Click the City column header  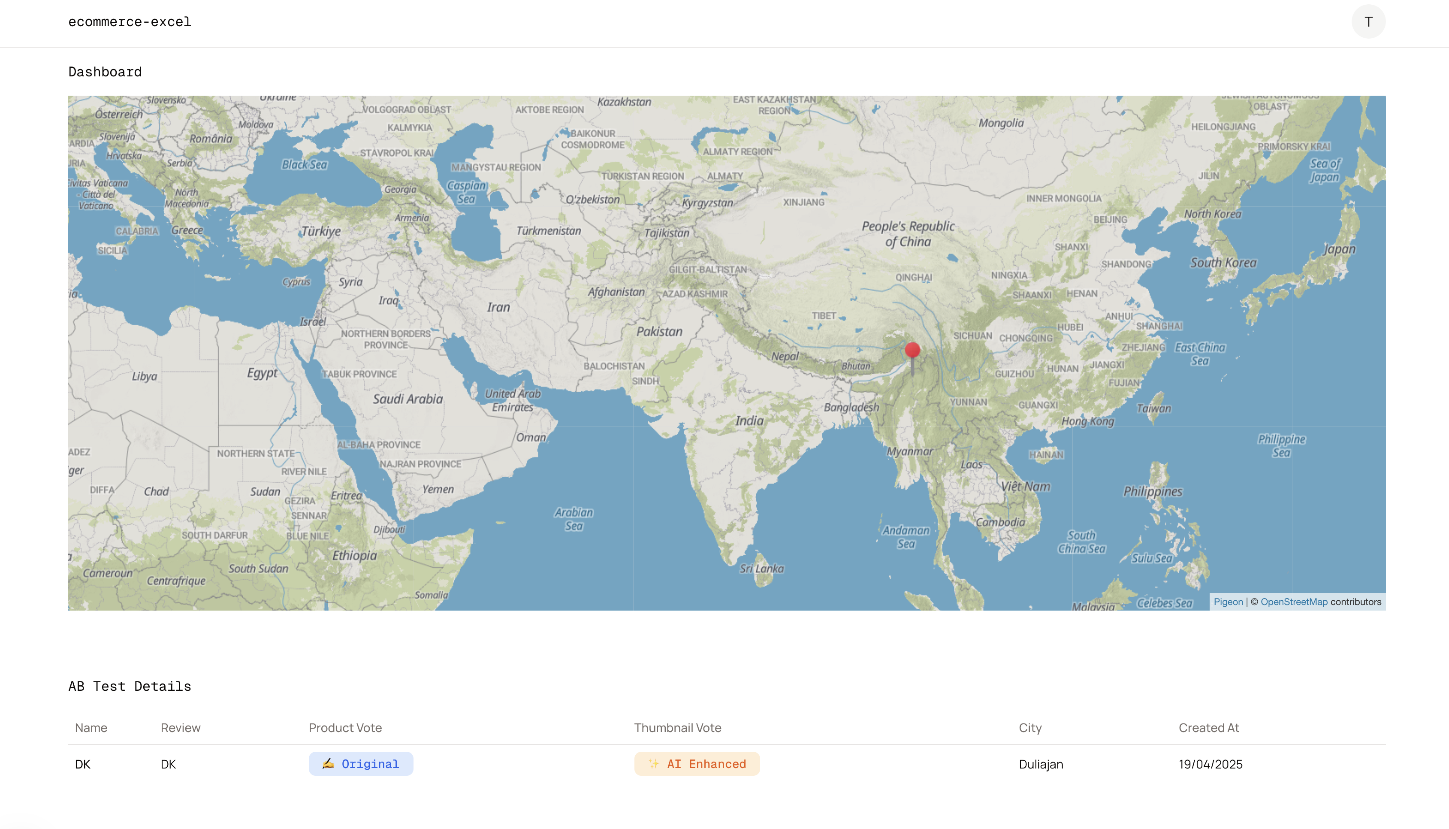pyautogui.click(x=1029, y=728)
